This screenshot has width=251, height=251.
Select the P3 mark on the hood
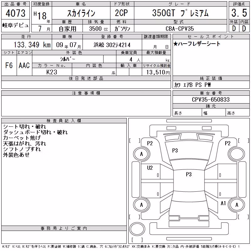(x=175, y=151)
